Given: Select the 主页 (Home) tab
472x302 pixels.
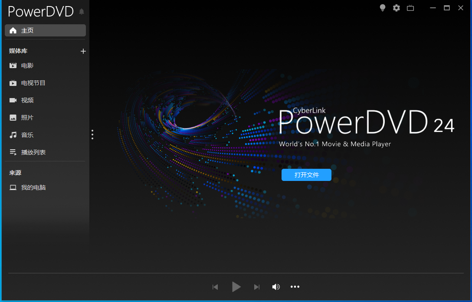Looking at the screenshot, I should (27, 30).
